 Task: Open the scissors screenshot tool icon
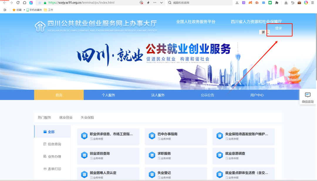coord(237,3)
